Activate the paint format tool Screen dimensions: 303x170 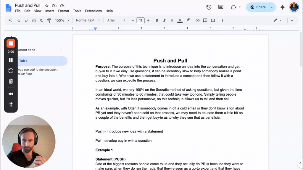tap(49, 20)
